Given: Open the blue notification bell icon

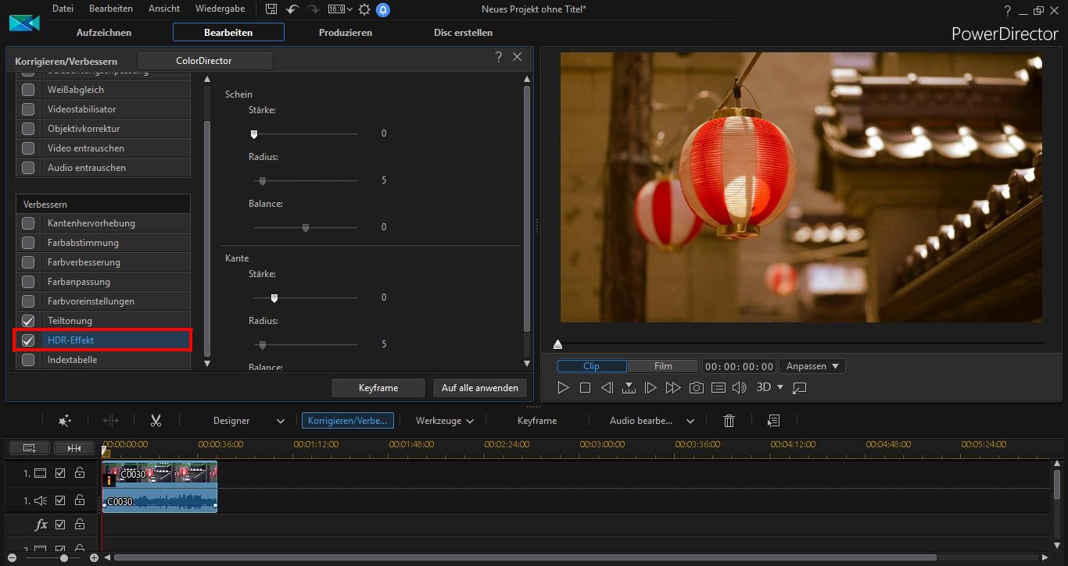Looking at the screenshot, I should click(383, 9).
